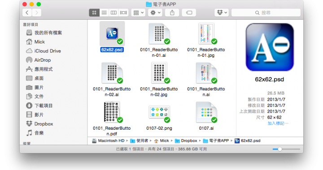Click the edit tags toolbar button
Viewport: 323px width, 170px height.
189,13
